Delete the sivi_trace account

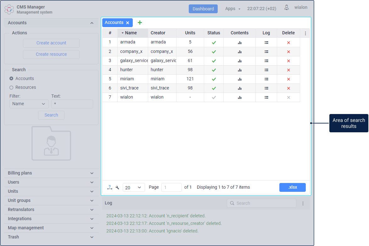(288, 89)
